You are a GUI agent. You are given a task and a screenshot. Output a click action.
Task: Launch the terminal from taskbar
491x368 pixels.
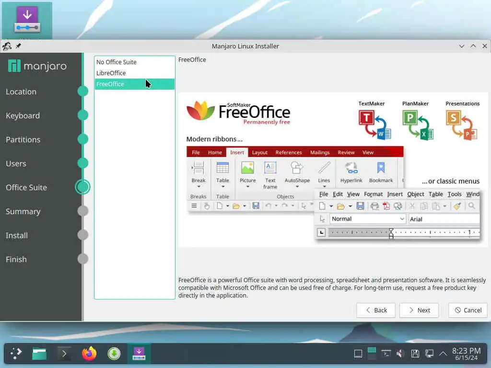pyautogui.click(x=64, y=354)
